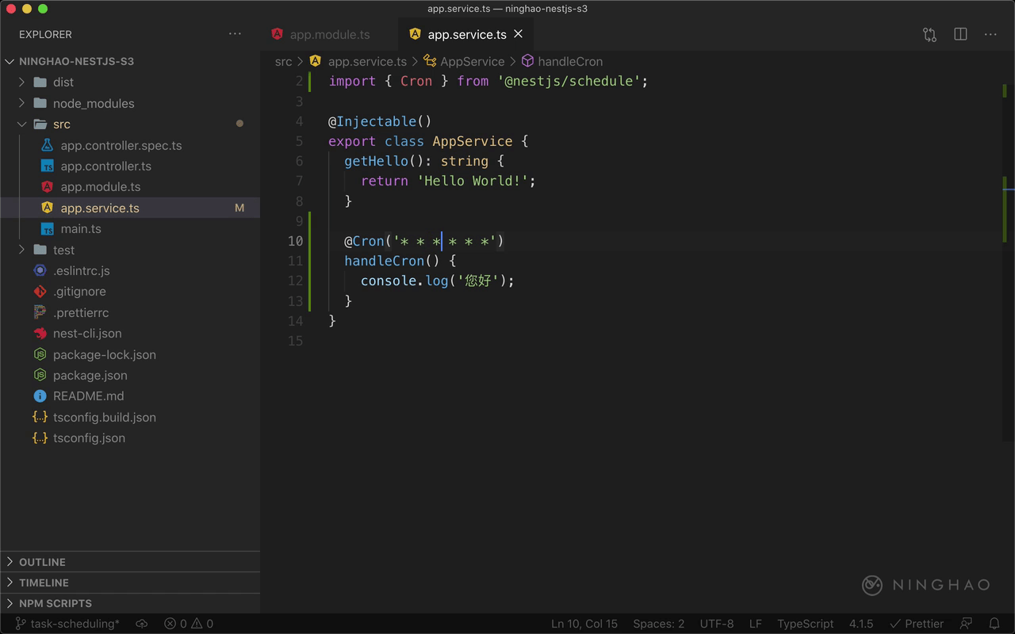
Task: Select the AppService breadcrumb item
Action: pos(472,62)
